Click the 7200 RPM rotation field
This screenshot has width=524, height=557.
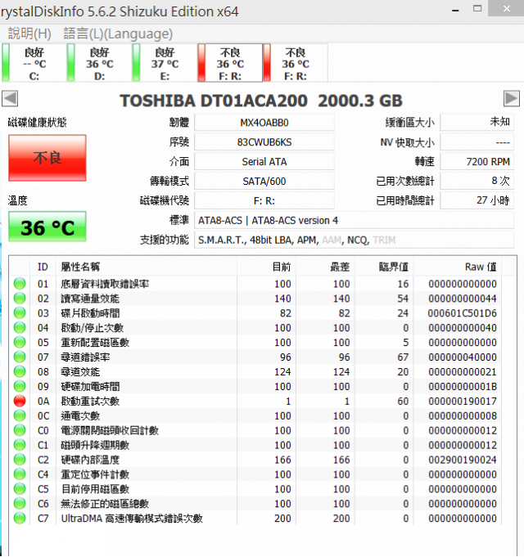pyautogui.click(x=477, y=162)
